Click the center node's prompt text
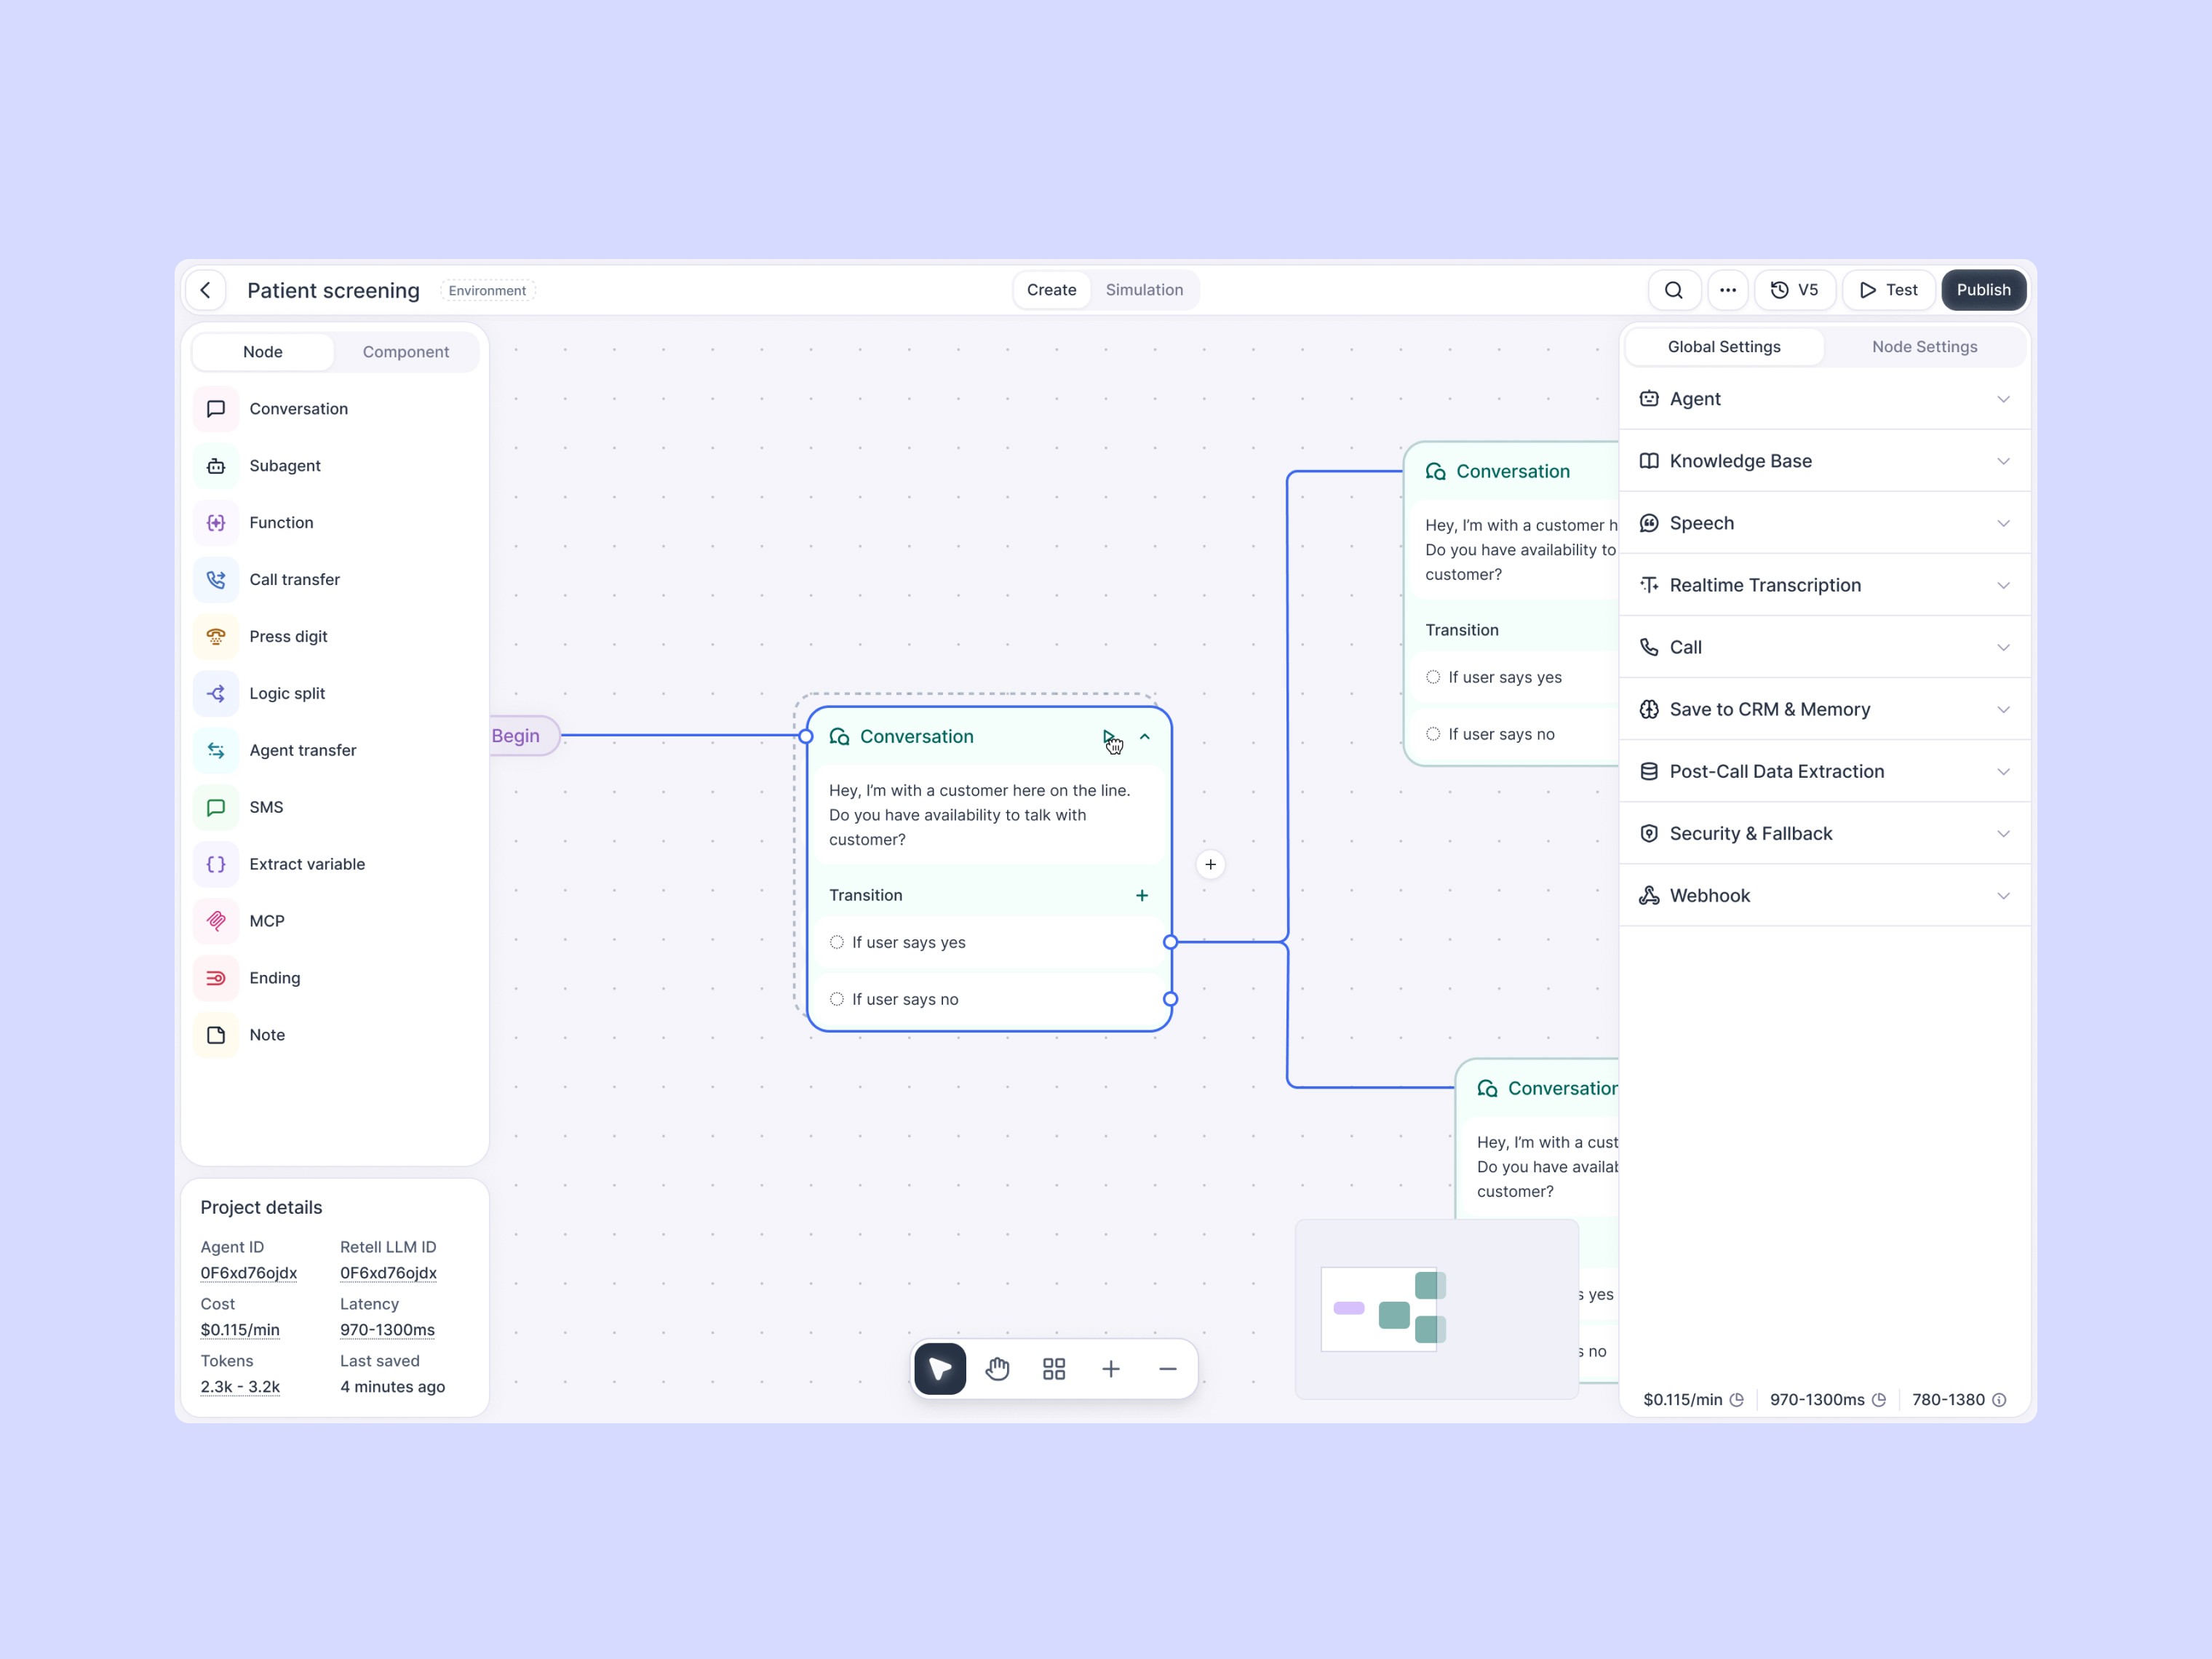This screenshot has height=1659, width=2212. [980, 816]
